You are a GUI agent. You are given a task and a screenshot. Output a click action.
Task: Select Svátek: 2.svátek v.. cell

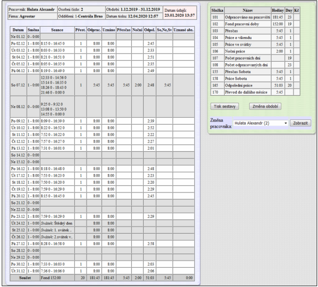pos(57,237)
